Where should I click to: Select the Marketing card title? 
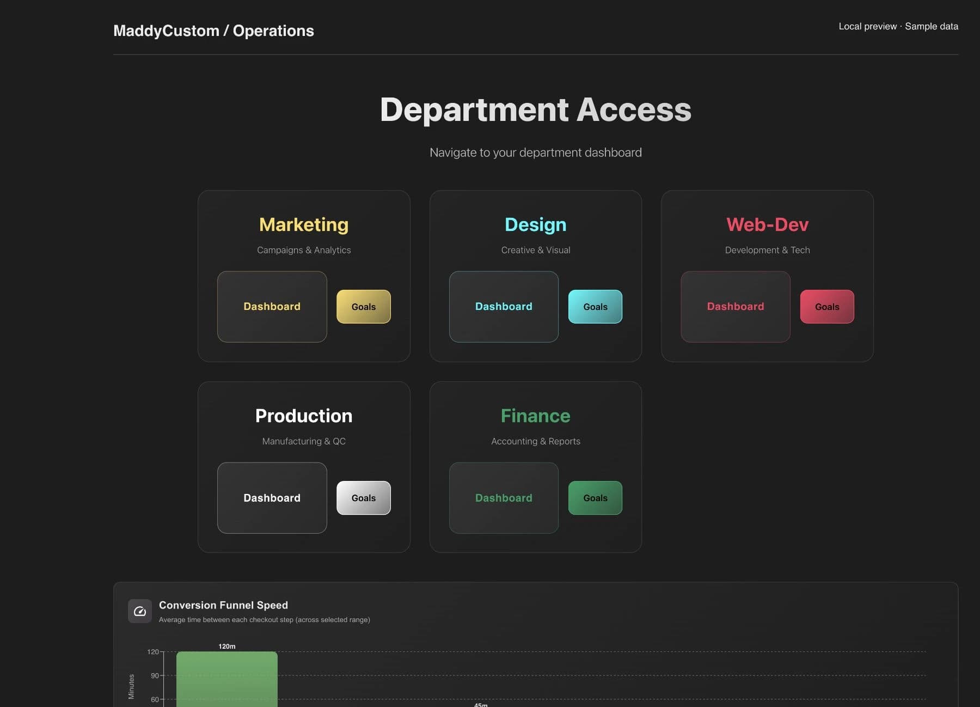pos(304,224)
